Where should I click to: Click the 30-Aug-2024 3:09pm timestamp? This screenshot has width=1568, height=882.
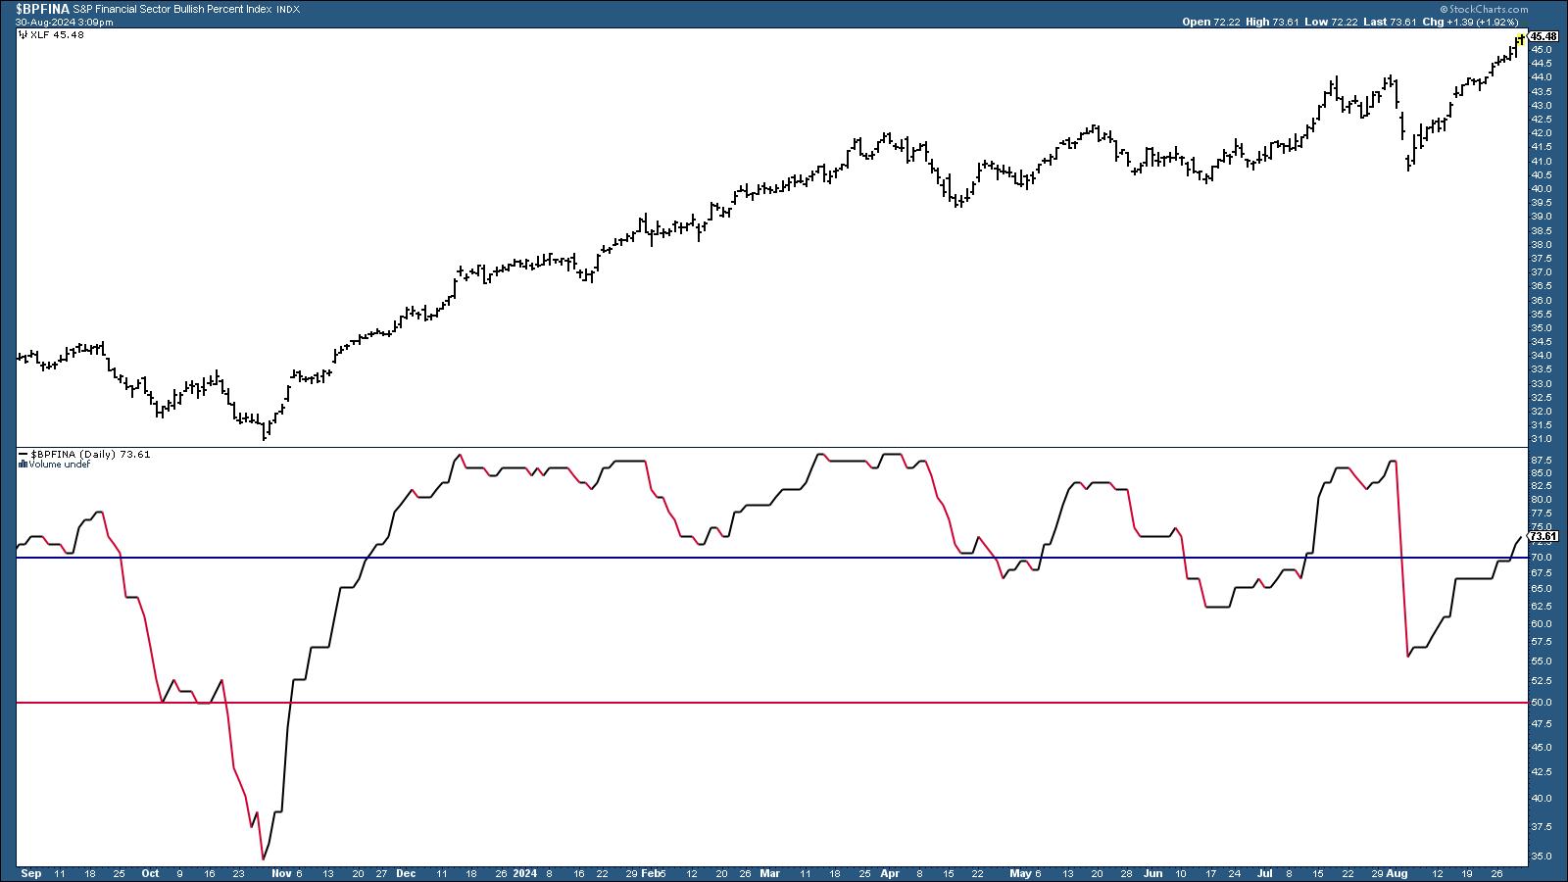click(64, 22)
